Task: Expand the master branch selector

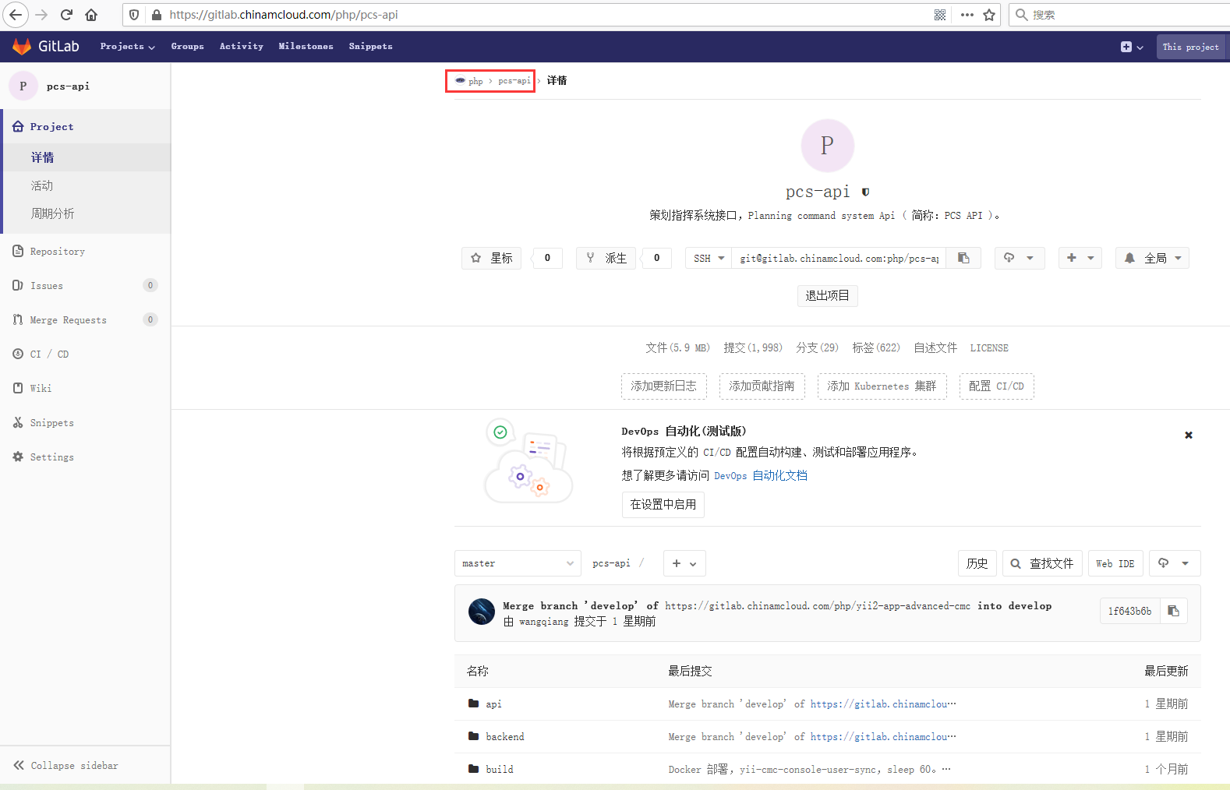Action: [518, 563]
